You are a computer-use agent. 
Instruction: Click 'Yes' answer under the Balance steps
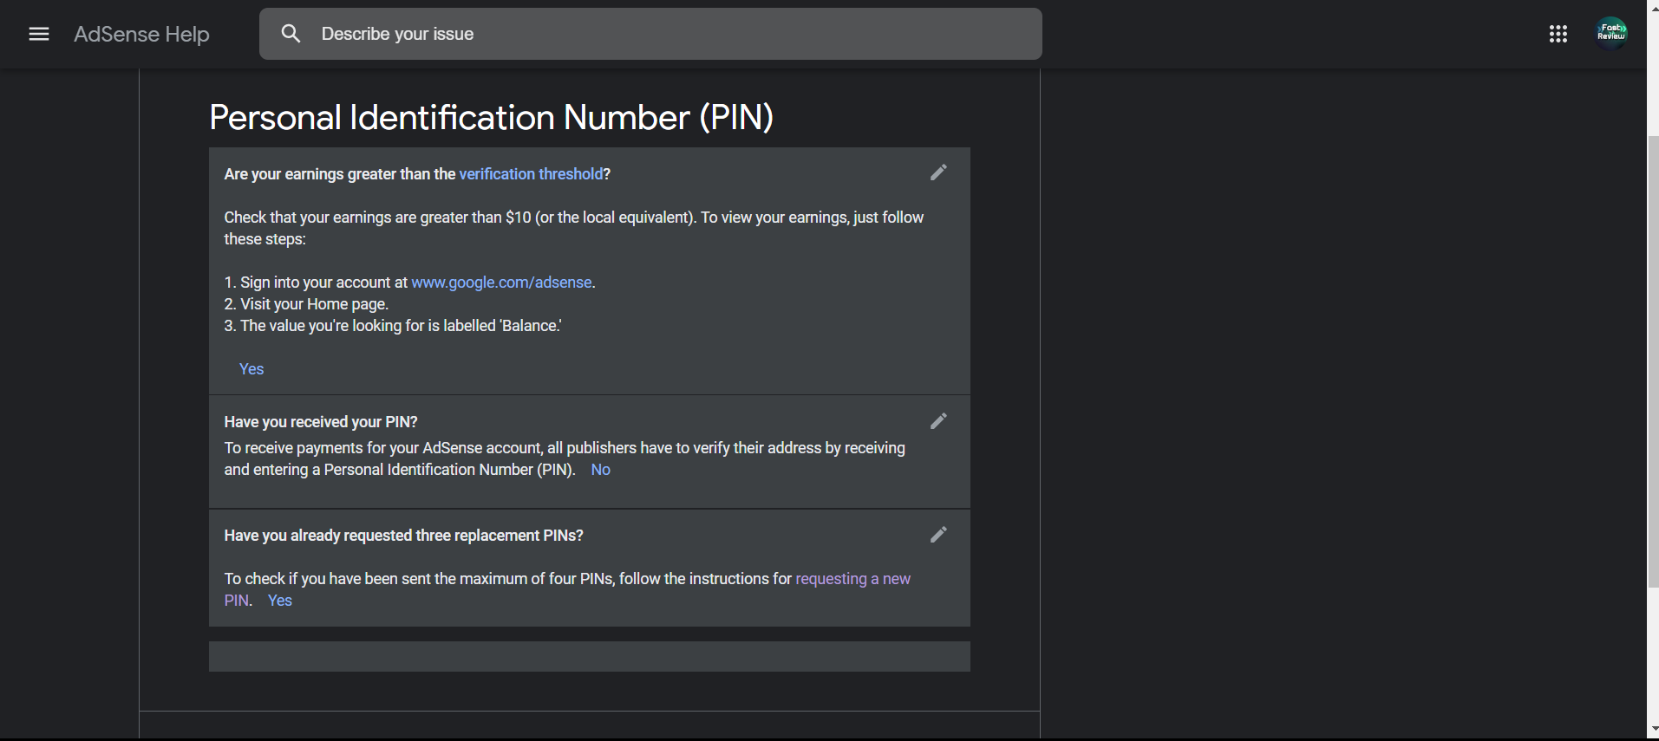(251, 369)
